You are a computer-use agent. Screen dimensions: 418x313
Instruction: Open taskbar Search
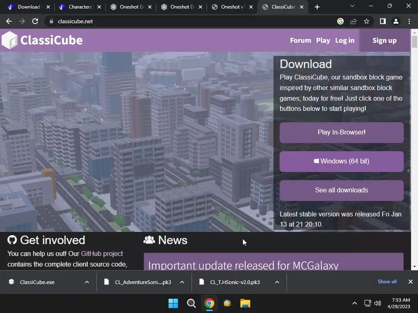tap(191, 303)
